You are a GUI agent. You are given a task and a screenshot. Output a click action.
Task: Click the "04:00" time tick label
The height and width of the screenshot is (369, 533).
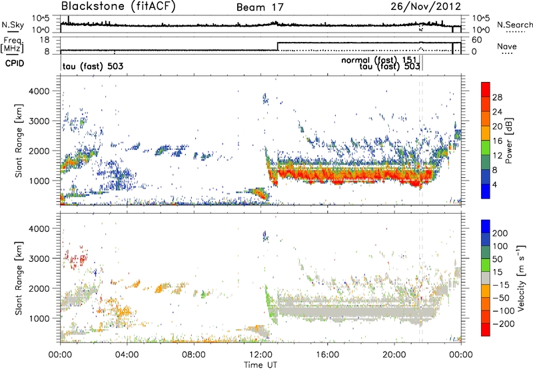(127, 355)
